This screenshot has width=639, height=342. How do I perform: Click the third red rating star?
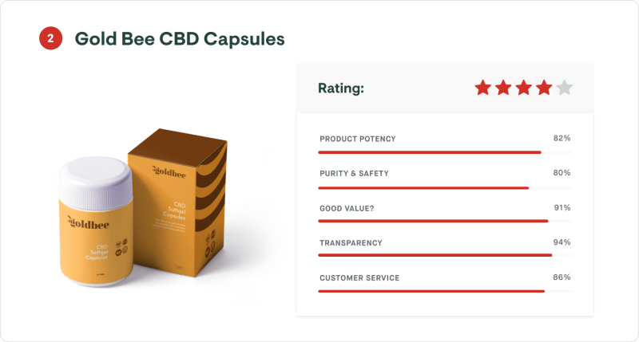pos(524,88)
